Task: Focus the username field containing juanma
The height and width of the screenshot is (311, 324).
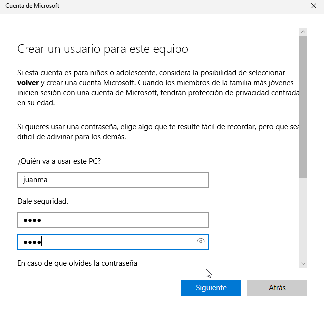Action: point(113,180)
